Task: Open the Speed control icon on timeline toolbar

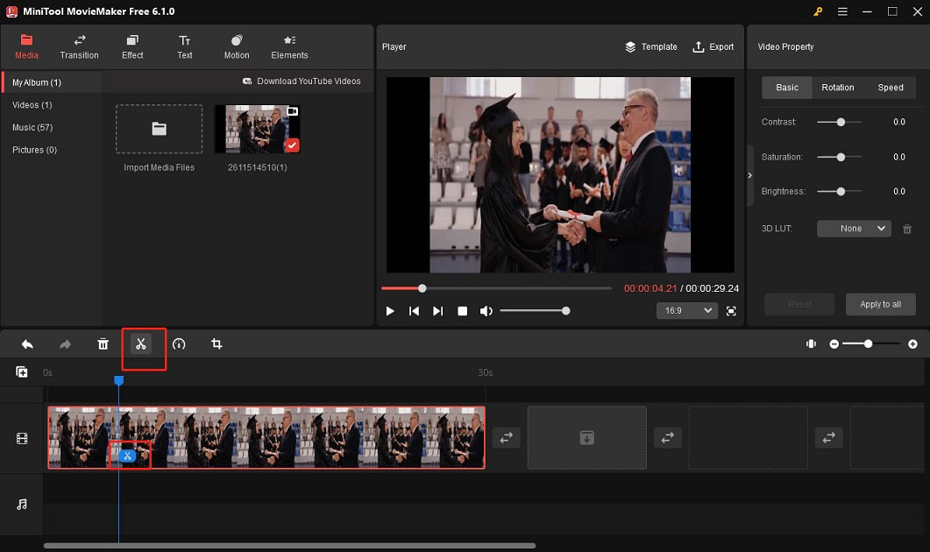Action: tap(179, 343)
